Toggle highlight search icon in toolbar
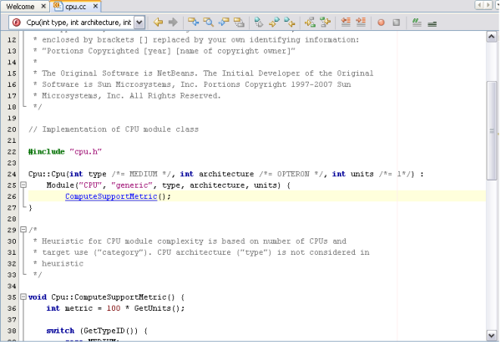This screenshot has width=501, height=345. pos(239,23)
